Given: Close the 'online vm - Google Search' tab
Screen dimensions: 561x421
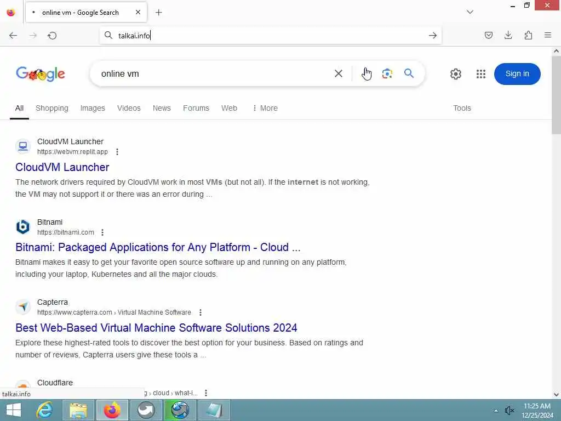Looking at the screenshot, I should click(x=138, y=12).
